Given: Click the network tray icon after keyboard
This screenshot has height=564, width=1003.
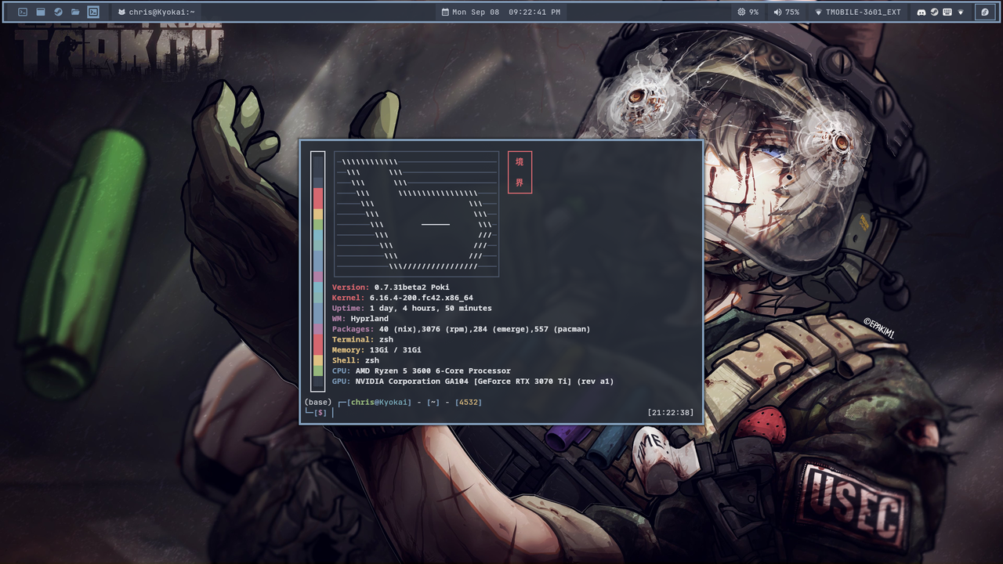Looking at the screenshot, I should 961,12.
